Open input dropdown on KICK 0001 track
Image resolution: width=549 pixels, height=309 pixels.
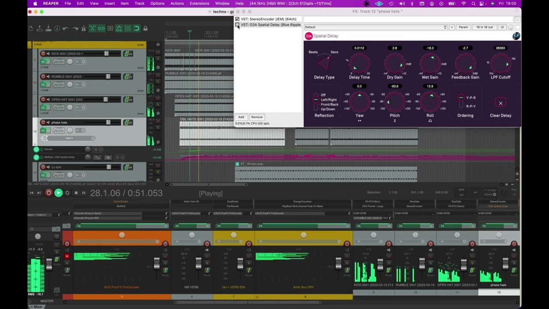tap(80, 62)
